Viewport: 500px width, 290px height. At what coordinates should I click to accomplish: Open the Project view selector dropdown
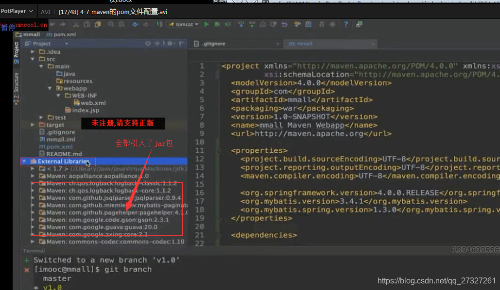66,44
